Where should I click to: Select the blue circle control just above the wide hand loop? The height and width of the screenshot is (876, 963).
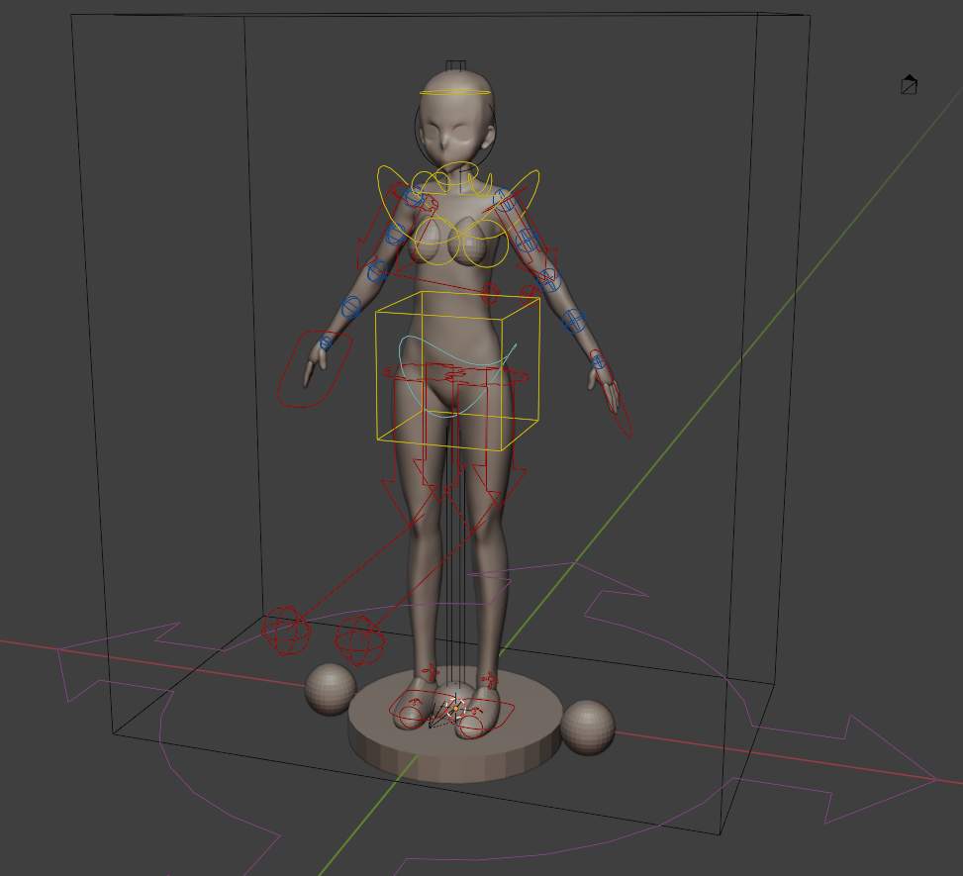point(326,342)
